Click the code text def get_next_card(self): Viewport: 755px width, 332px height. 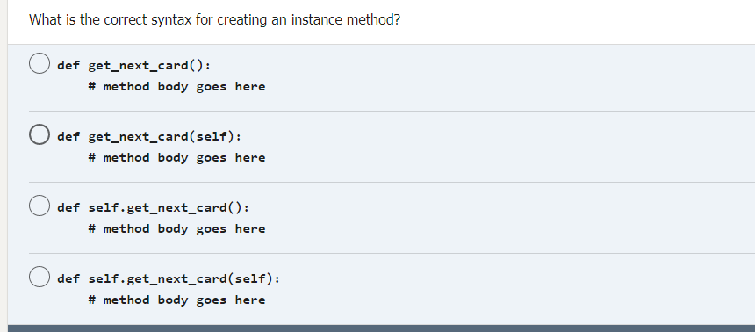(149, 137)
